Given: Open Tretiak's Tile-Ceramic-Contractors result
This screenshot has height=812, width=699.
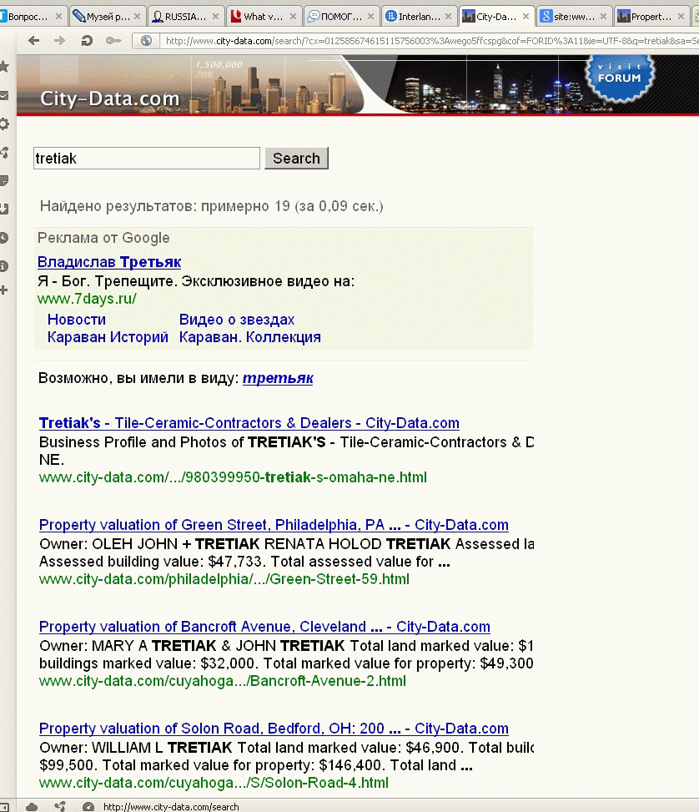Looking at the screenshot, I should pyautogui.click(x=249, y=423).
